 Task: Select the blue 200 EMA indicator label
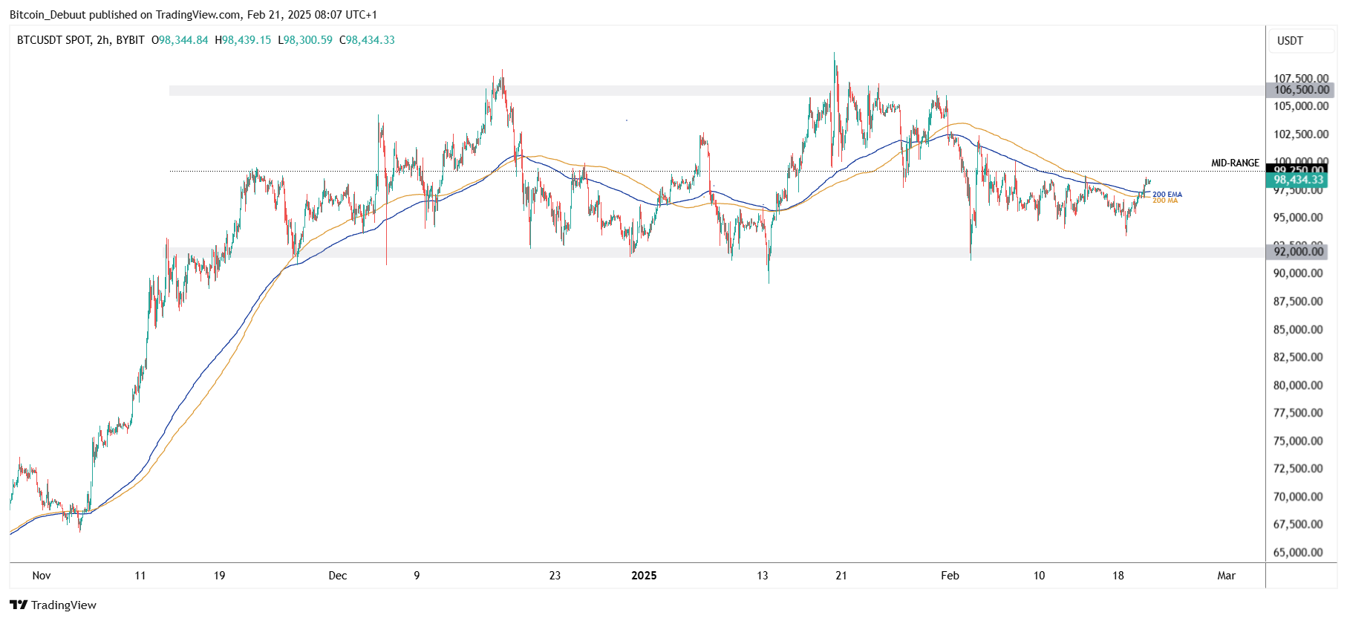(1167, 195)
